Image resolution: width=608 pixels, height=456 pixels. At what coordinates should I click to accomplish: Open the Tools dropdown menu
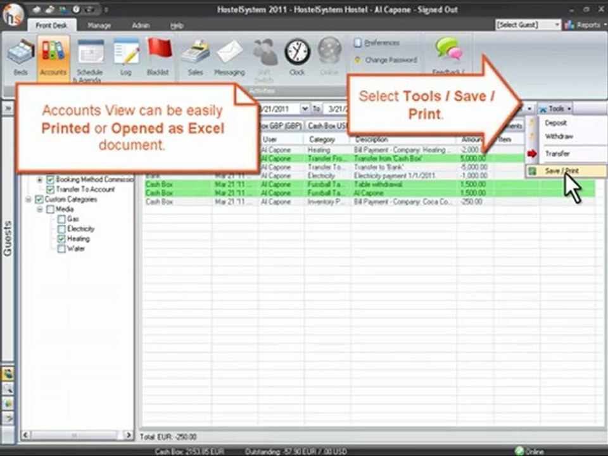555,109
